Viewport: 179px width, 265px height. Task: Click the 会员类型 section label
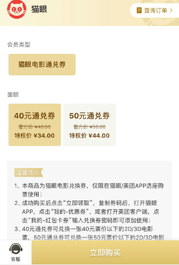click(x=19, y=44)
